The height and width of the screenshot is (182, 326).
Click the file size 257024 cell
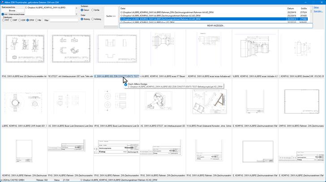point(304,12)
